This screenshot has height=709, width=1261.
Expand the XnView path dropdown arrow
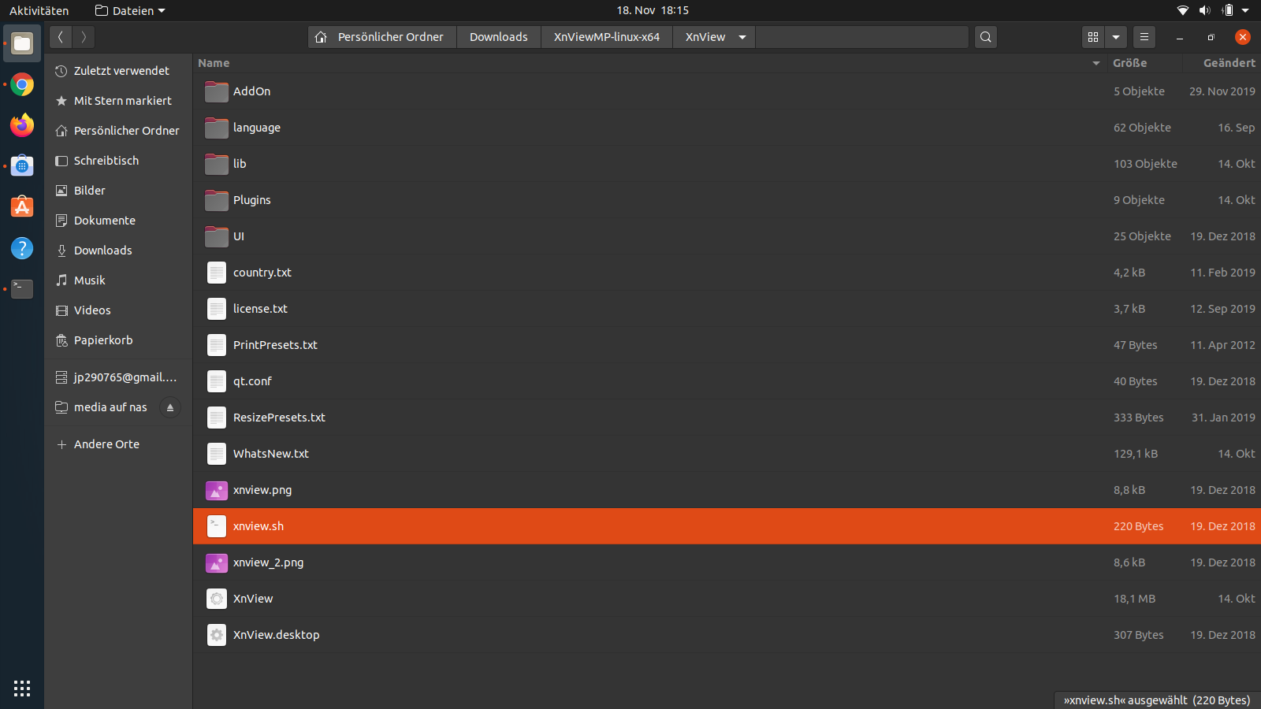click(742, 37)
